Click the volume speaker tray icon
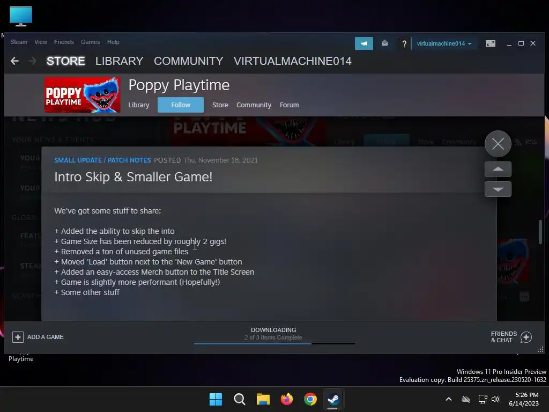 [495, 399]
